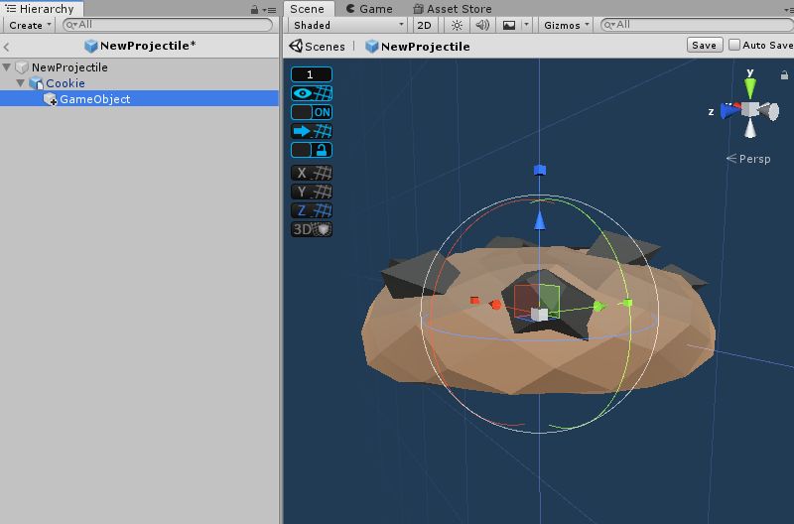Click the grid size value 1 field
The width and height of the screenshot is (794, 524).
pos(312,74)
